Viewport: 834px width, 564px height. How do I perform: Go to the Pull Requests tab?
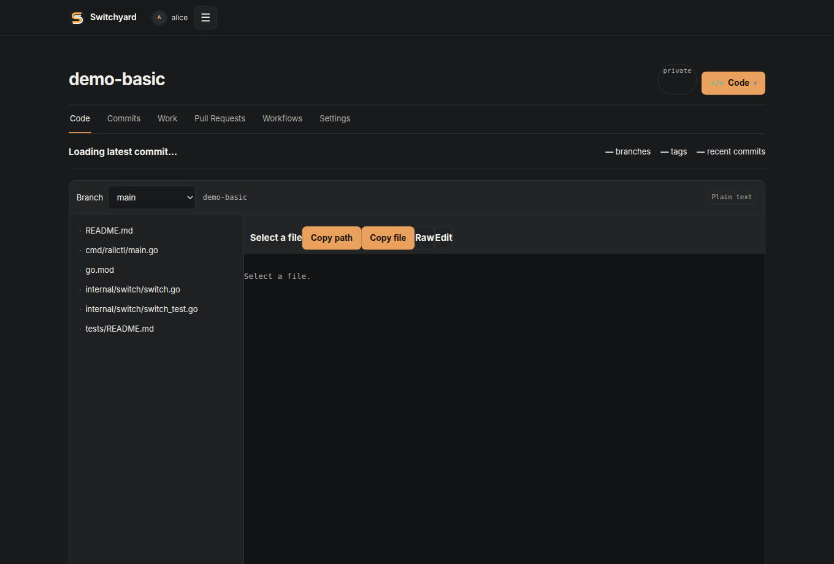pyautogui.click(x=220, y=118)
